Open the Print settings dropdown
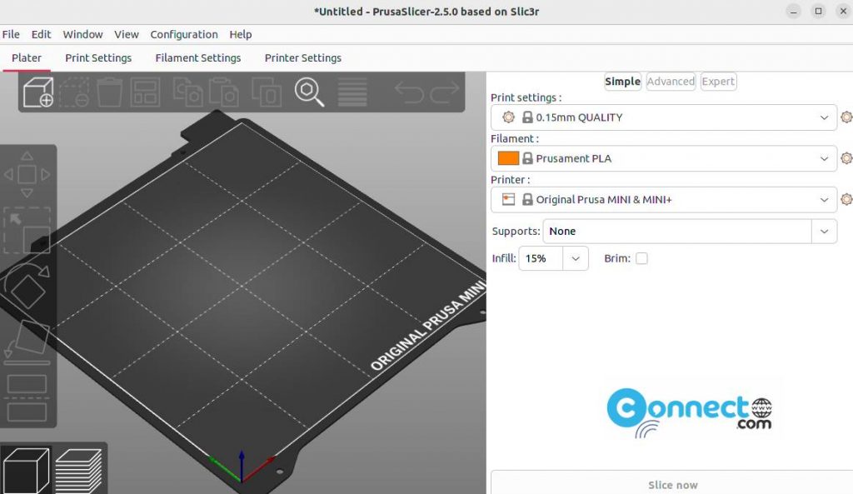This screenshot has width=853, height=494. pos(823,117)
